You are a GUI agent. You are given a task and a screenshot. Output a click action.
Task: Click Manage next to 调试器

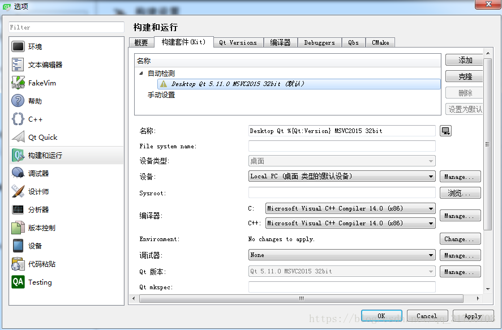pos(460,255)
